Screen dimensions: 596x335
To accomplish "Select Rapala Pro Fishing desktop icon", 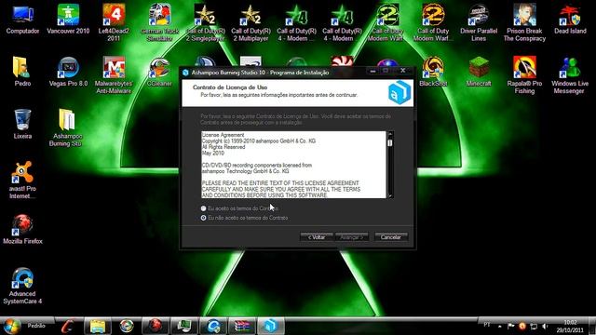I will 524,74.
